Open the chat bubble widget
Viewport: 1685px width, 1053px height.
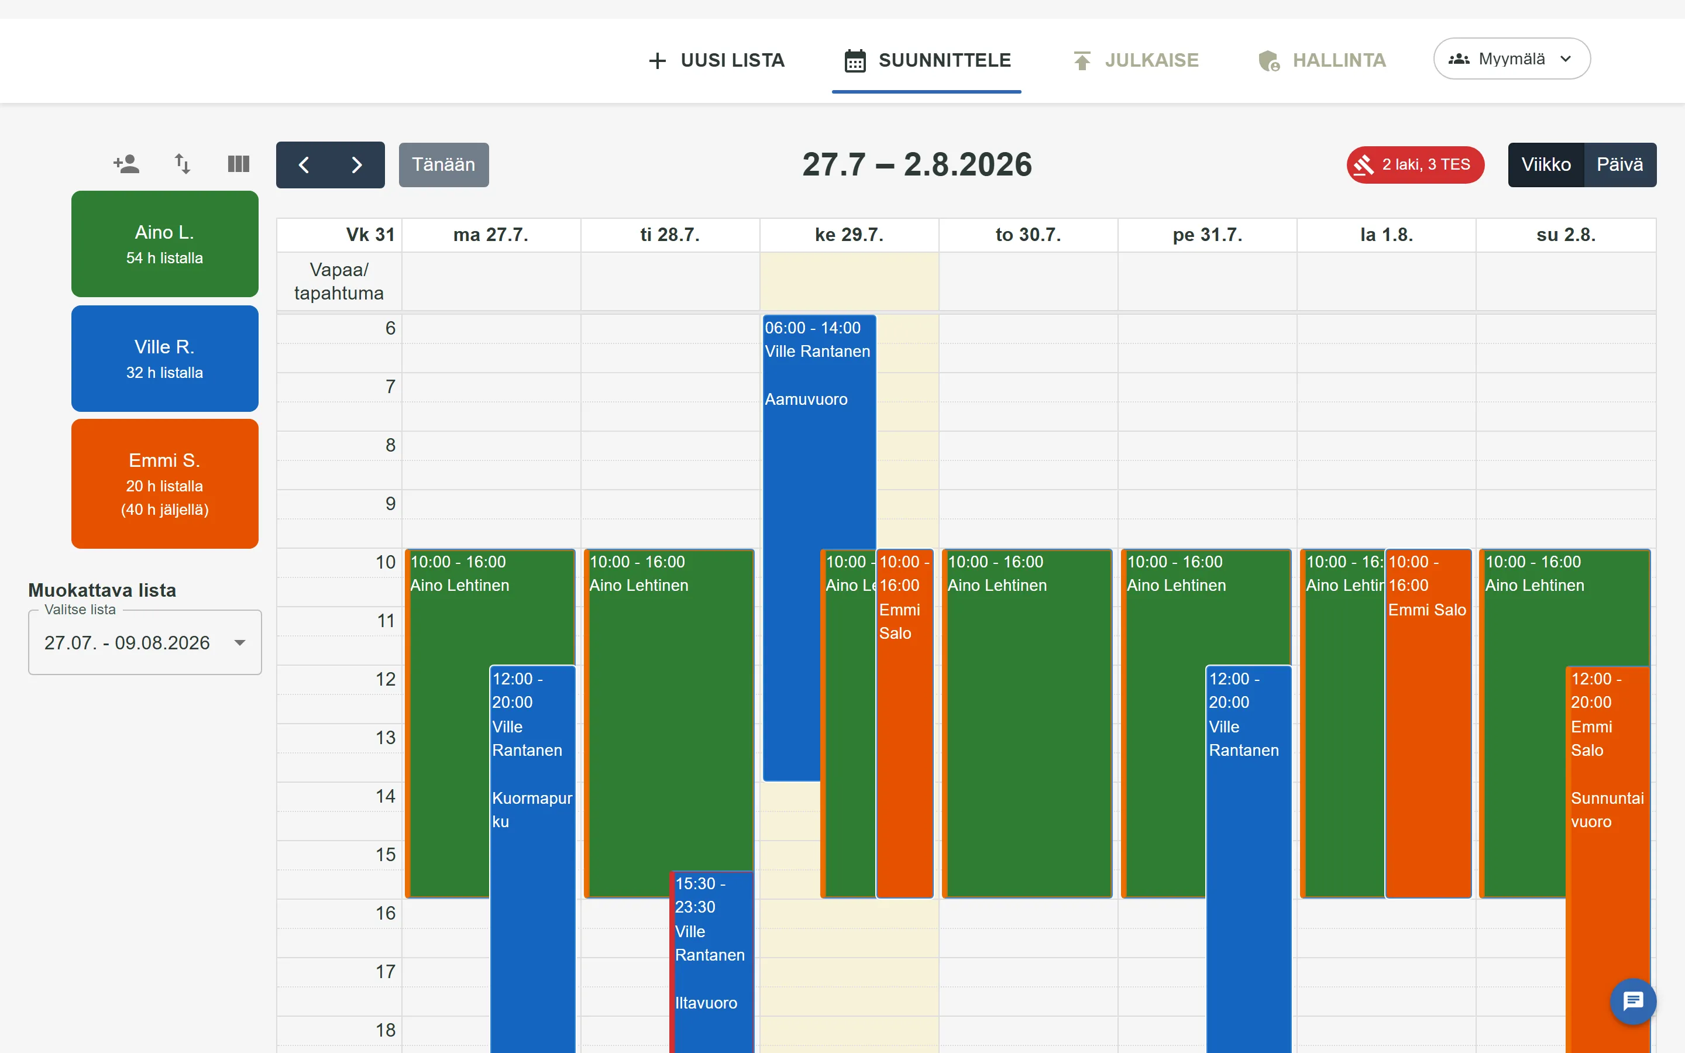pos(1633,1002)
